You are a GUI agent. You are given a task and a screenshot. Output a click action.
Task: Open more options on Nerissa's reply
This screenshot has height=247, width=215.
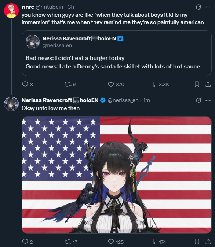click(x=208, y=100)
